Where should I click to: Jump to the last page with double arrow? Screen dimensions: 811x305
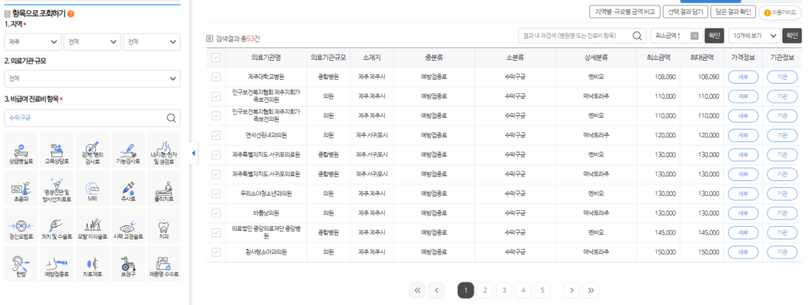[591, 291]
